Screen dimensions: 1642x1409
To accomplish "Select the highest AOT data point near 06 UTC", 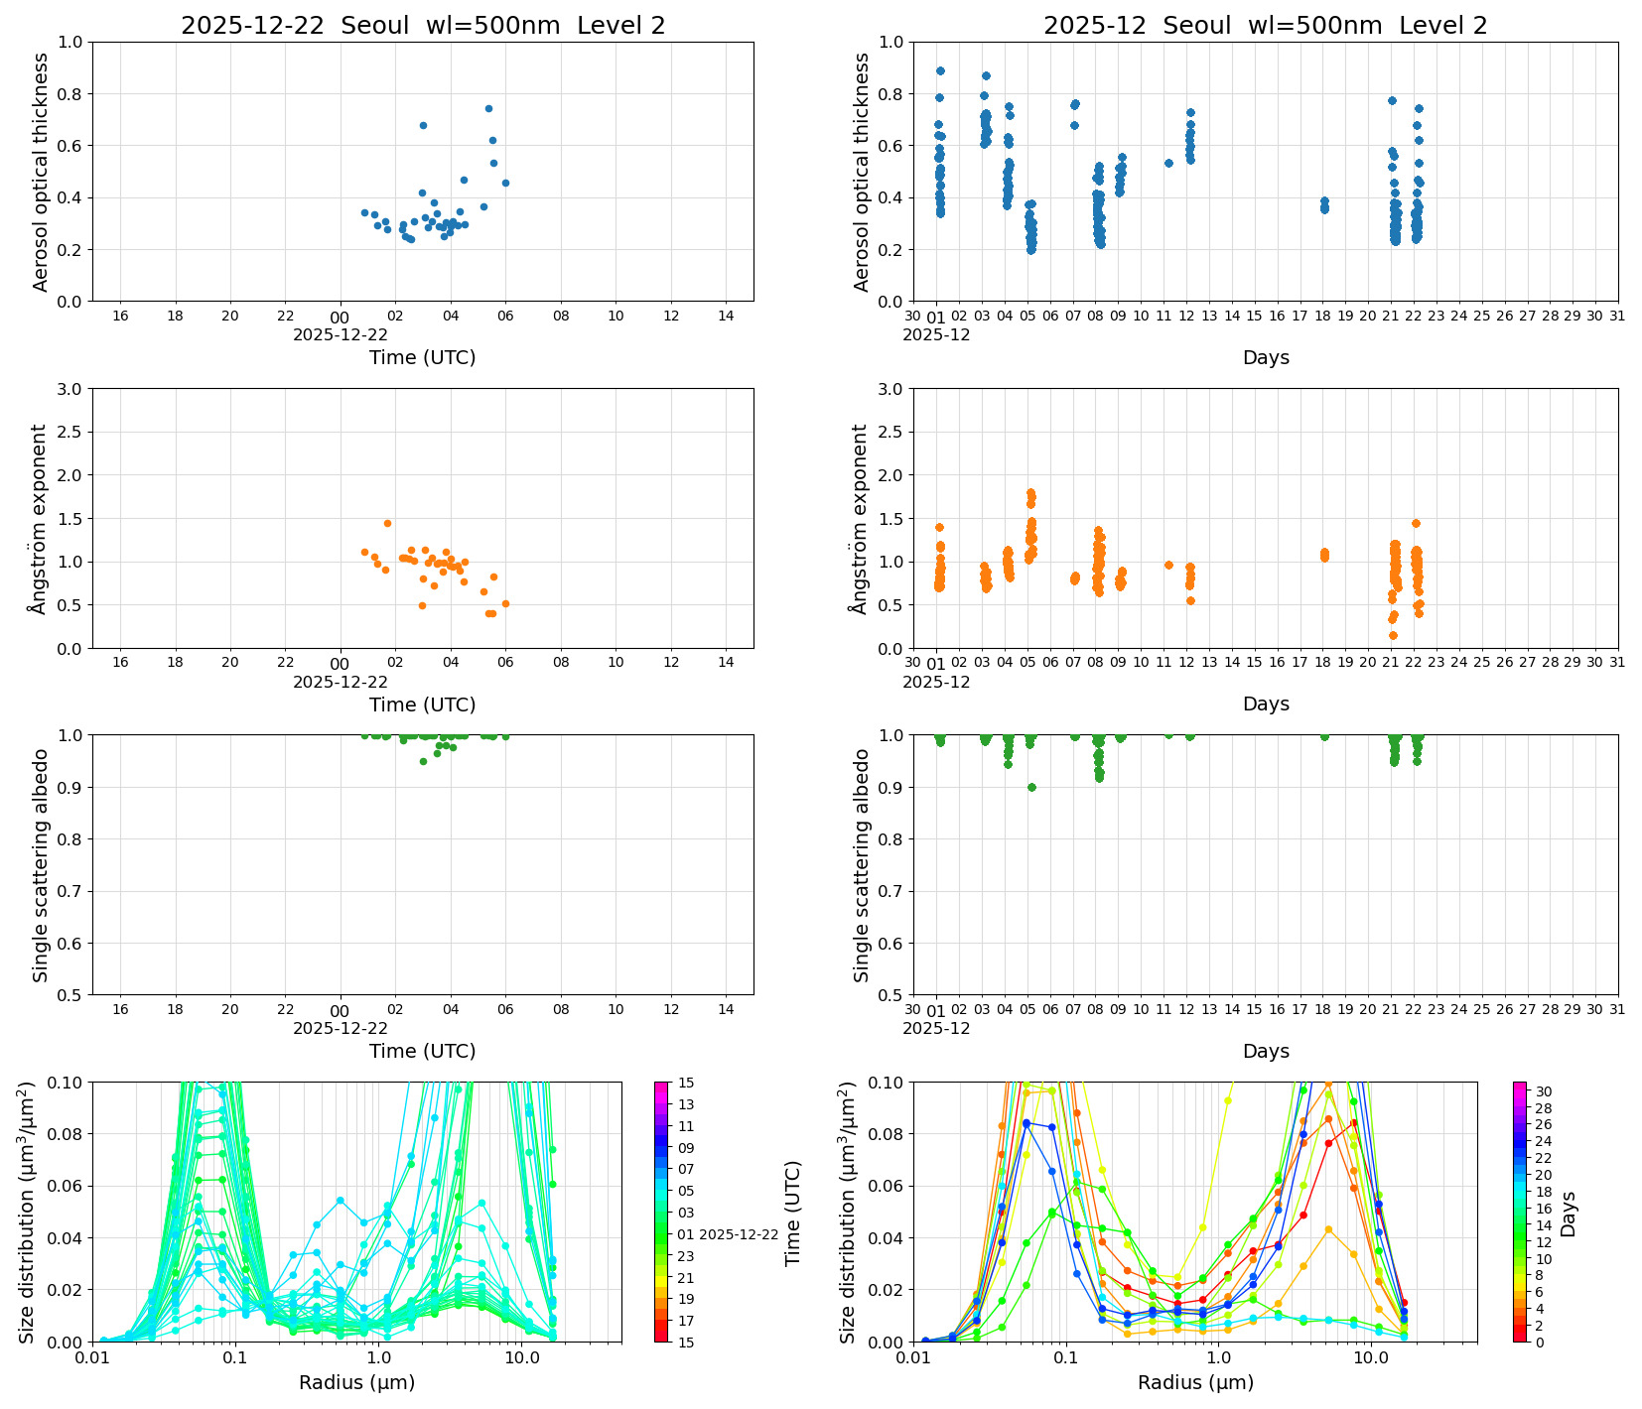I will (488, 107).
